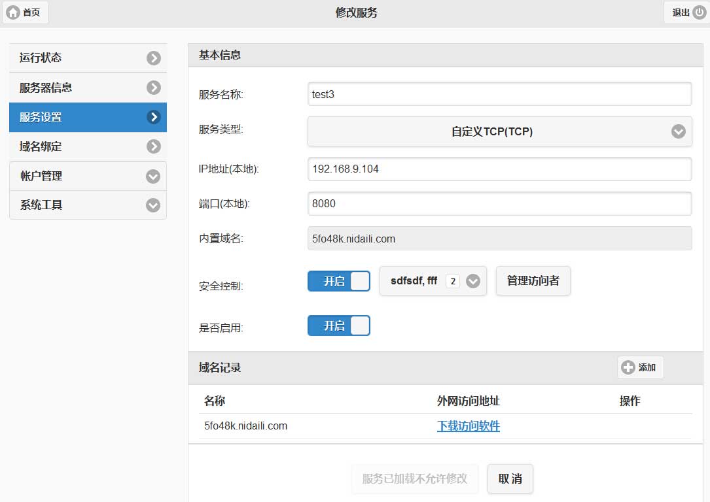The image size is (710, 502).
Task: Toggle the 是否启用 switch
Action: pos(338,326)
